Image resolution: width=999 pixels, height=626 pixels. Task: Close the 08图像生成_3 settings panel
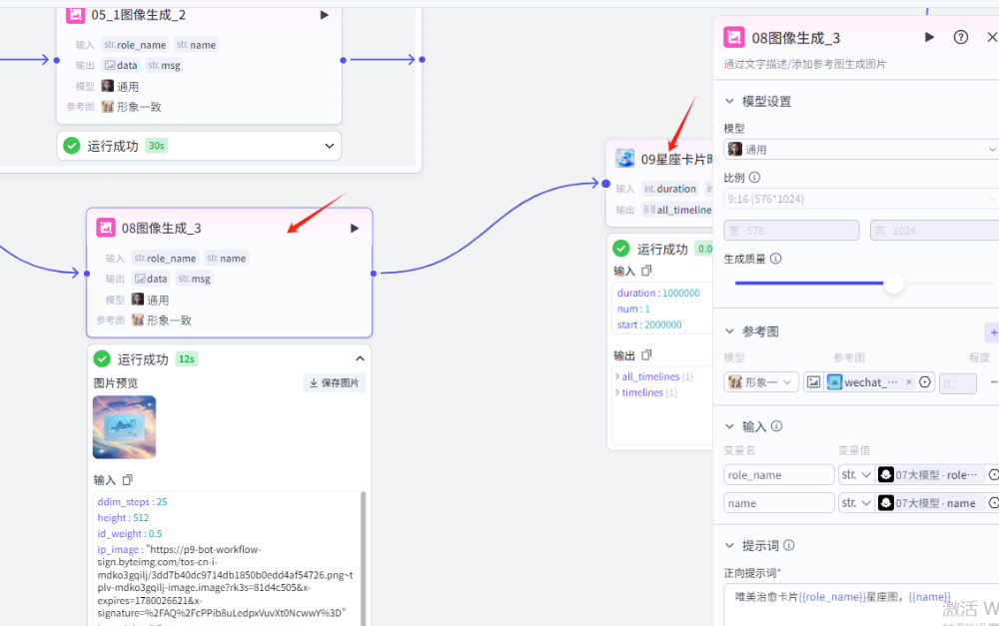[x=994, y=37]
